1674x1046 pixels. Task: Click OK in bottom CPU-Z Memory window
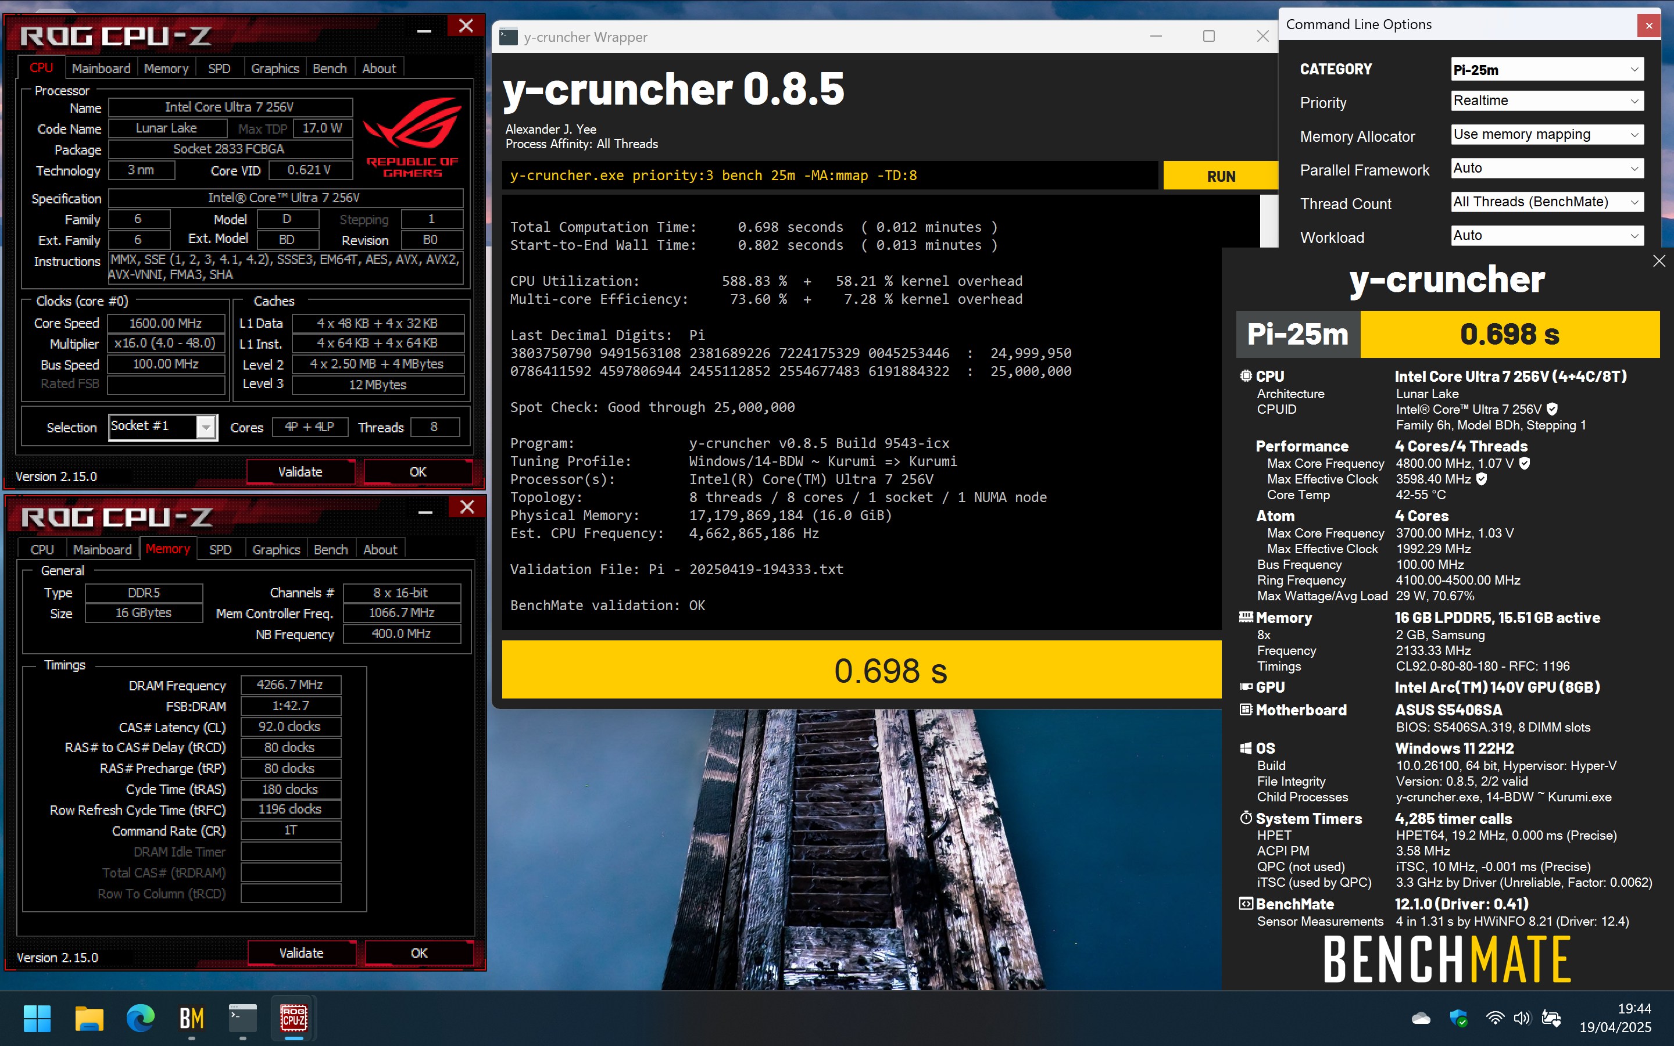pyautogui.click(x=419, y=952)
